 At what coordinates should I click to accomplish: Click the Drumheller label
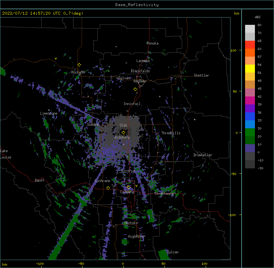tap(203, 155)
